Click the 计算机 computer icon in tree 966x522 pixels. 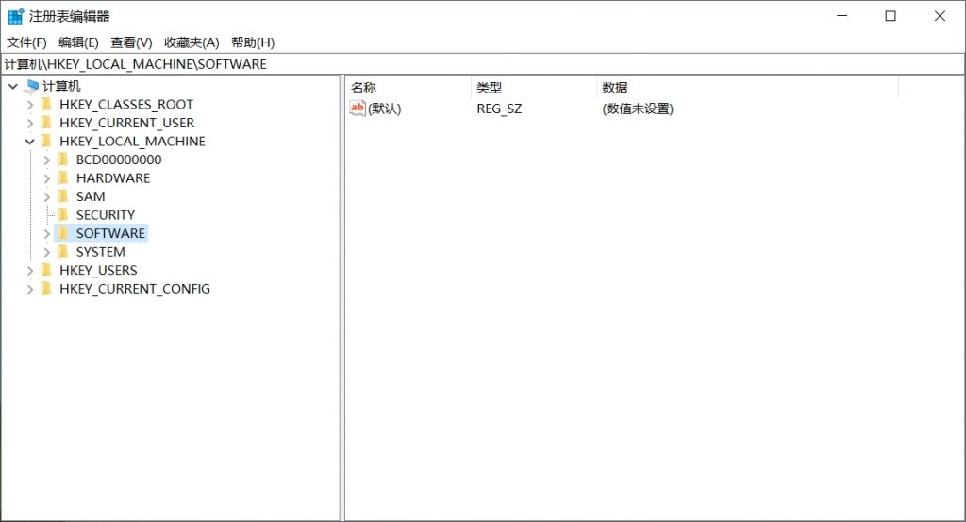point(33,85)
